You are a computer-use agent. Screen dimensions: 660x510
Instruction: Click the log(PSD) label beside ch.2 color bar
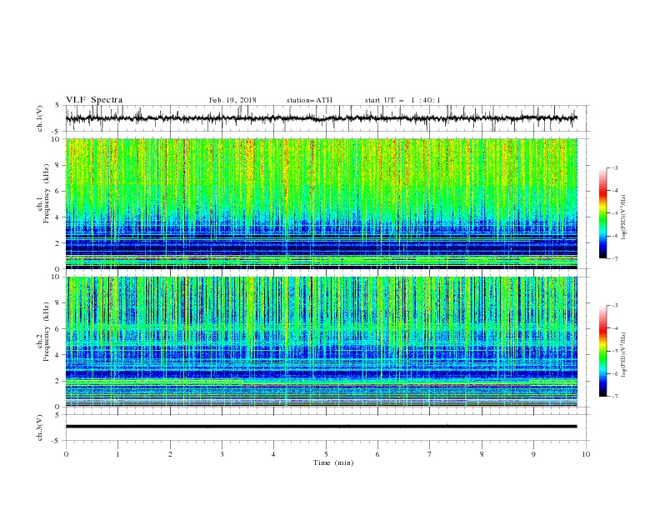[x=623, y=355]
